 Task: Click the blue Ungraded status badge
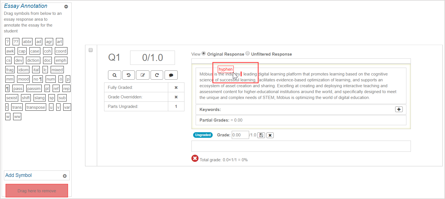[203, 135]
